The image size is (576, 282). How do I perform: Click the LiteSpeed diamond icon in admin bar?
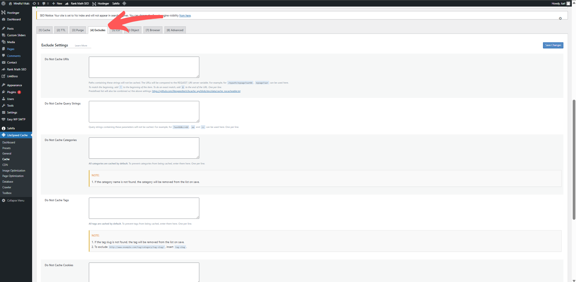pos(124,4)
